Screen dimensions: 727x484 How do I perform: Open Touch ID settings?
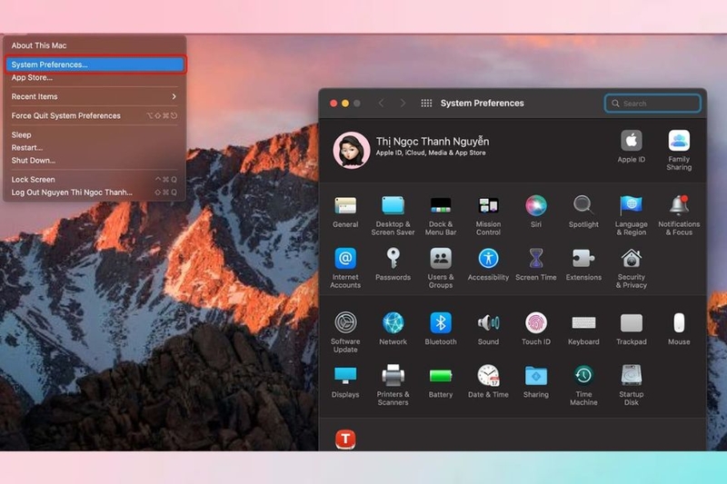[536, 329]
